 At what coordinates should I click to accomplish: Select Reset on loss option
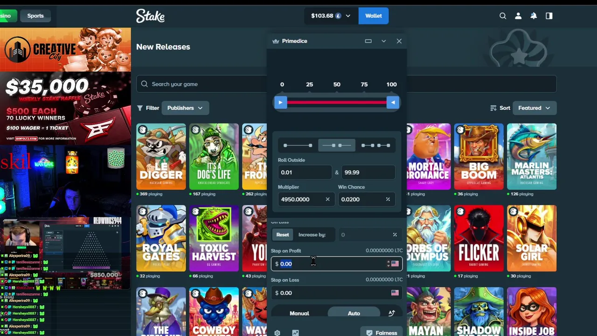click(283, 235)
